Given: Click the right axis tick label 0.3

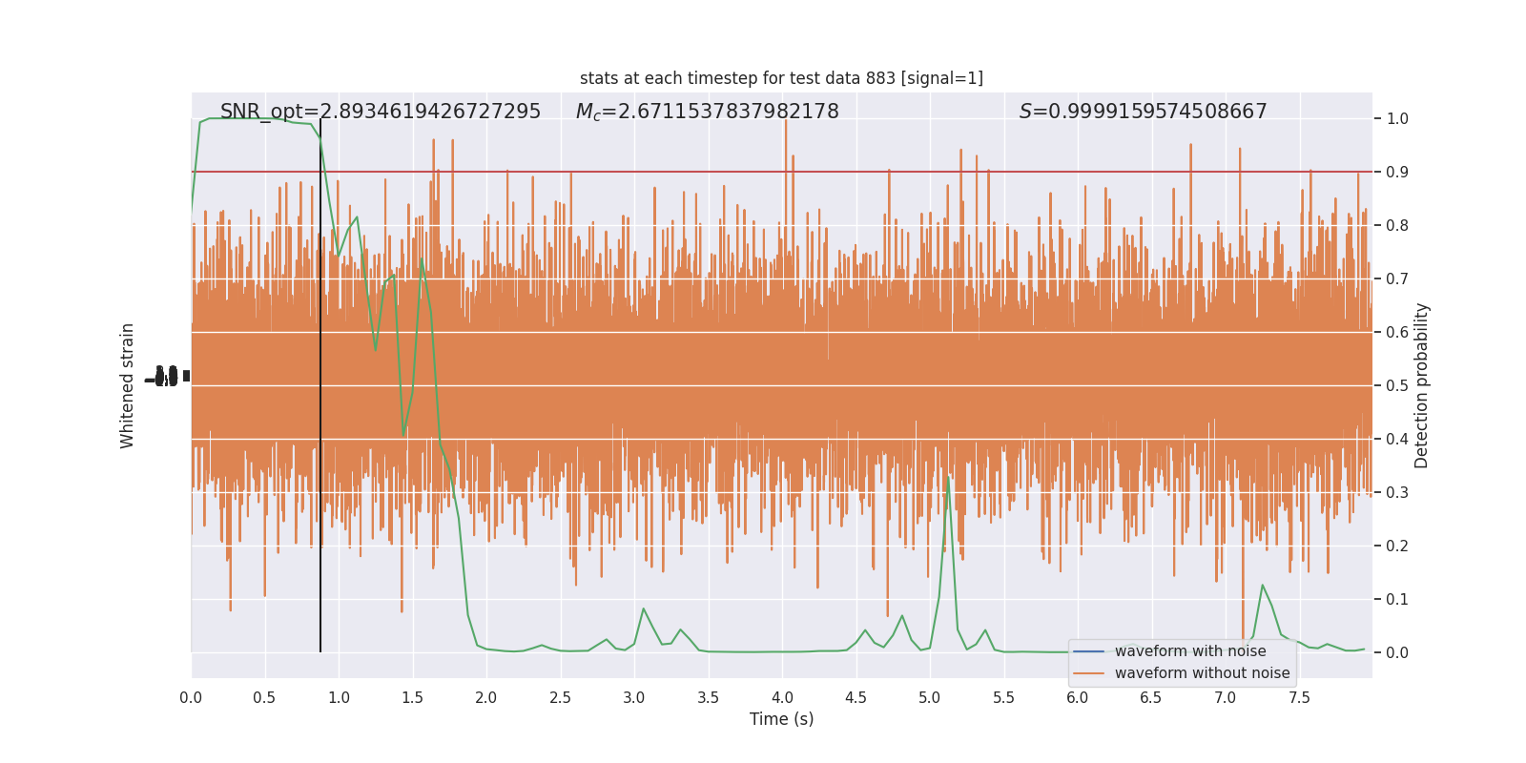Looking at the screenshot, I should [1397, 493].
